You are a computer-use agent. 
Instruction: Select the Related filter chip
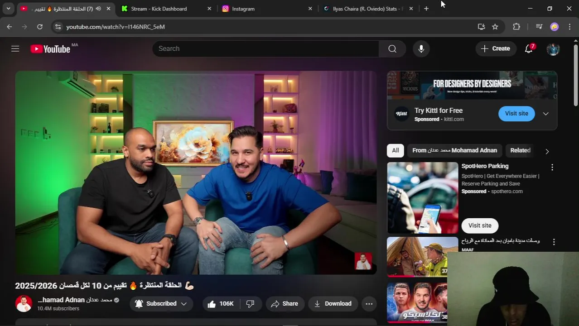coord(520,150)
